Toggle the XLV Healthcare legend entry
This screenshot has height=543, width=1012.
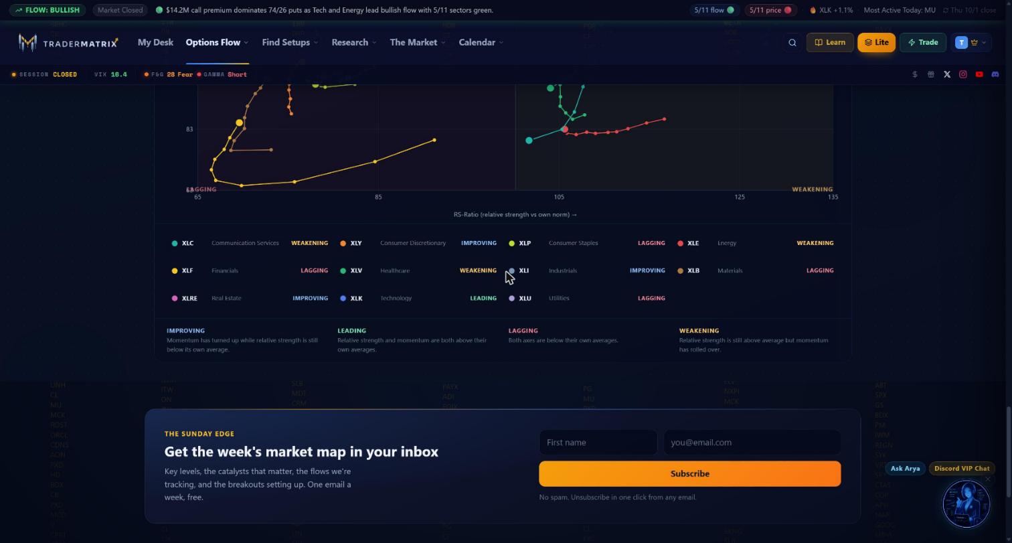418,270
